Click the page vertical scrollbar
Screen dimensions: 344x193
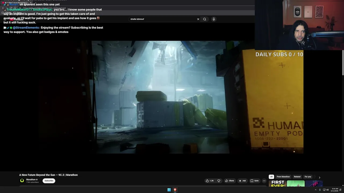(343, 63)
